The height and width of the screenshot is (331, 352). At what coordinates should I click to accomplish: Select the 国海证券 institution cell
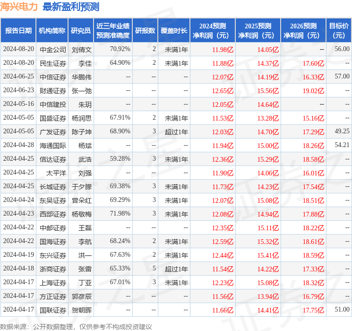(53, 242)
